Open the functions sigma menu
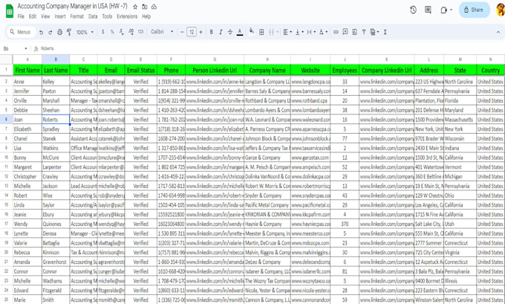The image size is (505, 304). pyautogui.click(x=385, y=32)
